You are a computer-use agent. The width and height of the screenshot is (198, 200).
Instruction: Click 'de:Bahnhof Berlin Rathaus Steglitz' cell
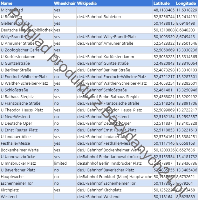click(114, 97)
